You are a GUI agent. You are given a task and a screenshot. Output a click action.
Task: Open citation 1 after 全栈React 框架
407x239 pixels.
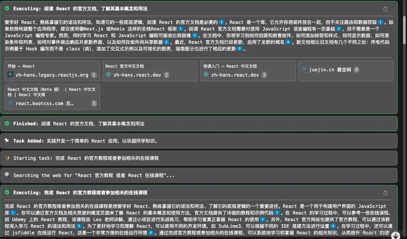click(x=180, y=29)
